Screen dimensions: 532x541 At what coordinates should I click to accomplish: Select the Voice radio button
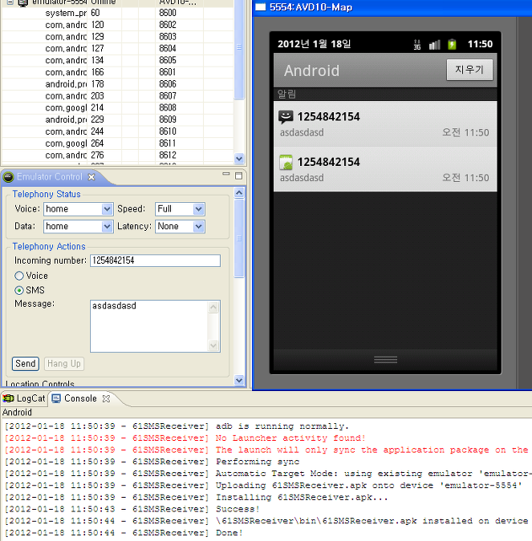[19, 276]
